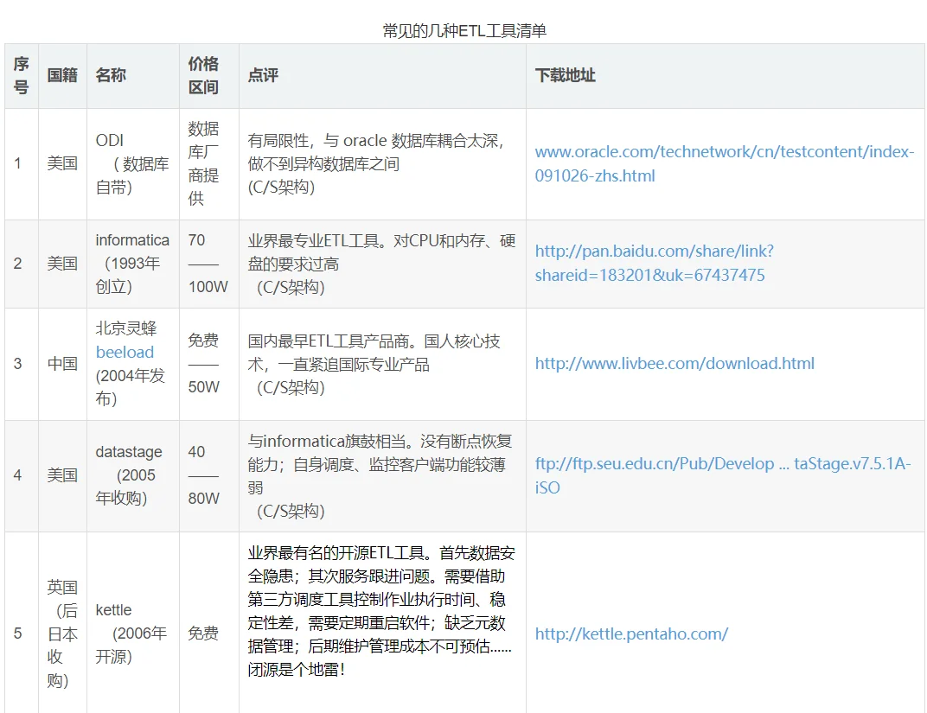Image resolution: width=927 pixels, height=713 pixels.
Task: Open the livbee.com download link
Action: (674, 363)
